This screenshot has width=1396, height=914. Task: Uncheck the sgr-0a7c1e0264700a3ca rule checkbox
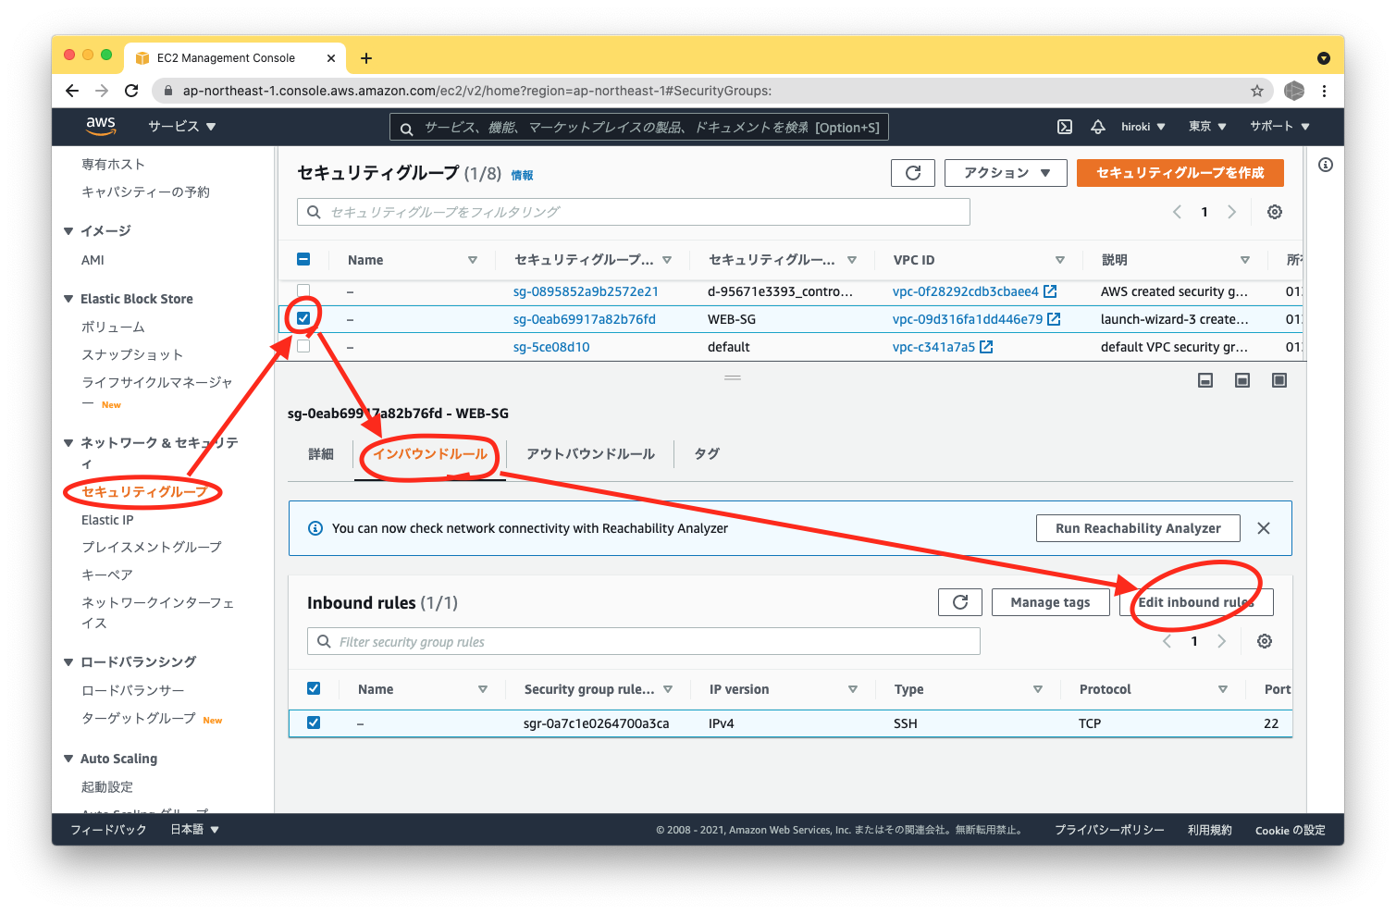click(314, 723)
